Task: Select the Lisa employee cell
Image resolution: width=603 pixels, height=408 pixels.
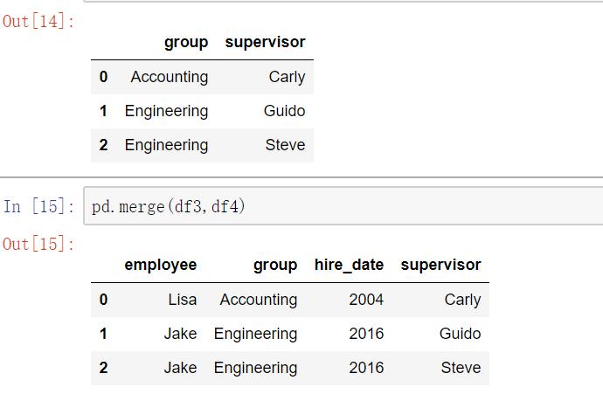Action: (x=183, y=300)
